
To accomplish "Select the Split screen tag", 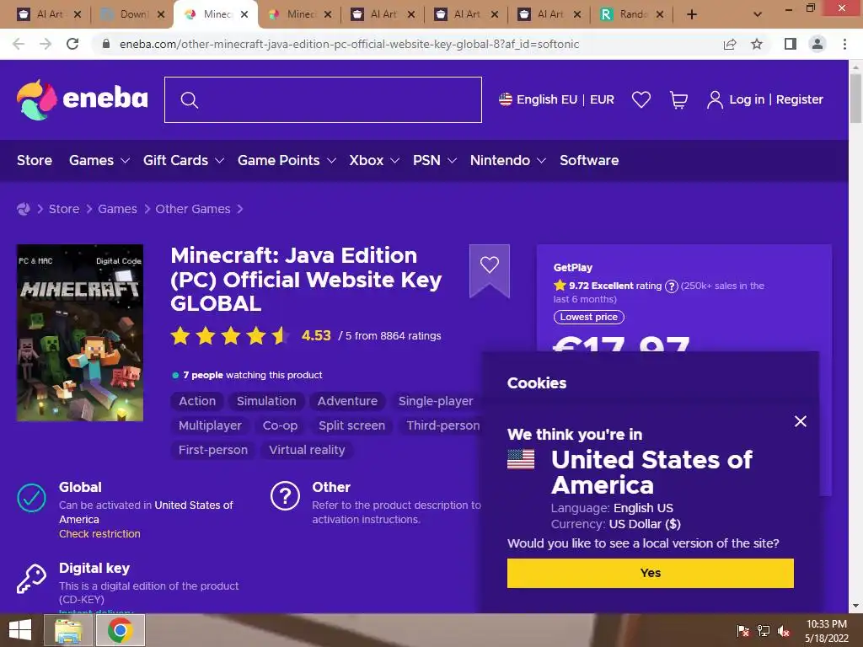I will click(351, 425).
